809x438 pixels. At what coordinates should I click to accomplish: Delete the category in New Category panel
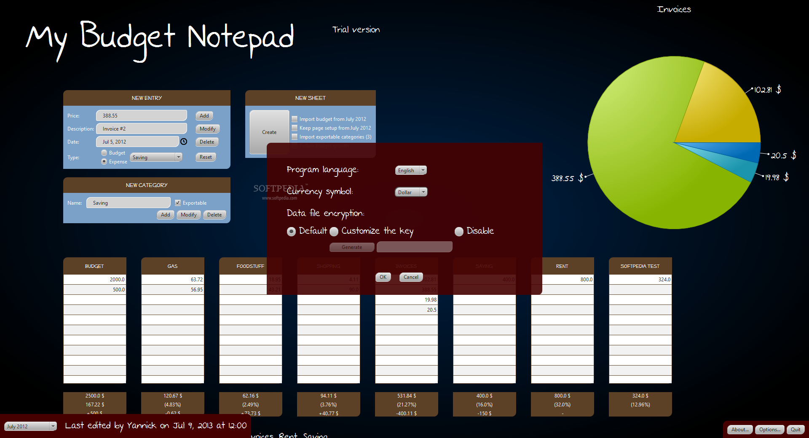[214, 214]
